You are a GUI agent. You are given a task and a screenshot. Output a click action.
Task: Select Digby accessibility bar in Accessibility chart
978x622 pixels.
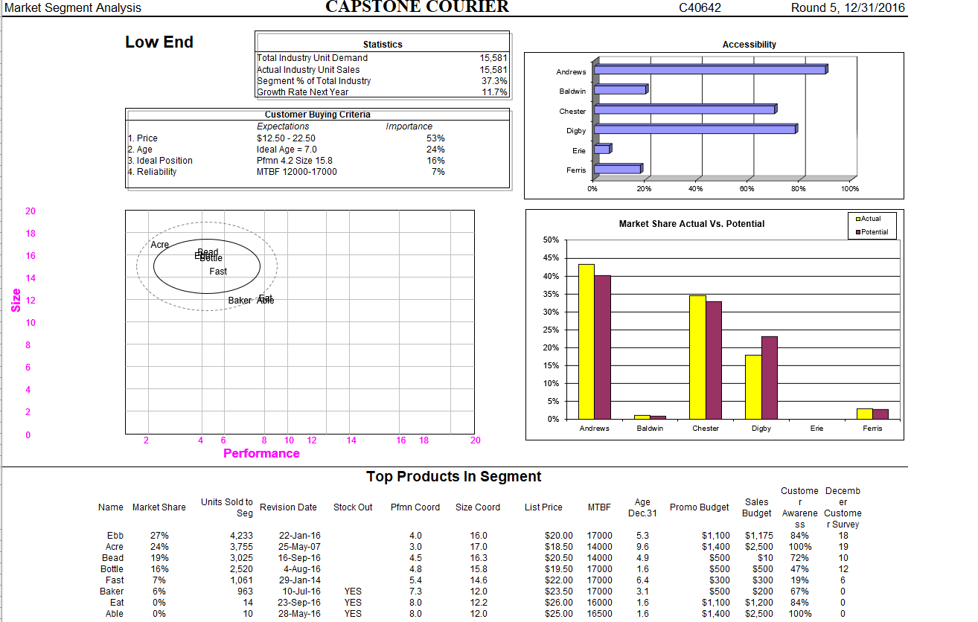pyautogui.click(x=695, y=130)
